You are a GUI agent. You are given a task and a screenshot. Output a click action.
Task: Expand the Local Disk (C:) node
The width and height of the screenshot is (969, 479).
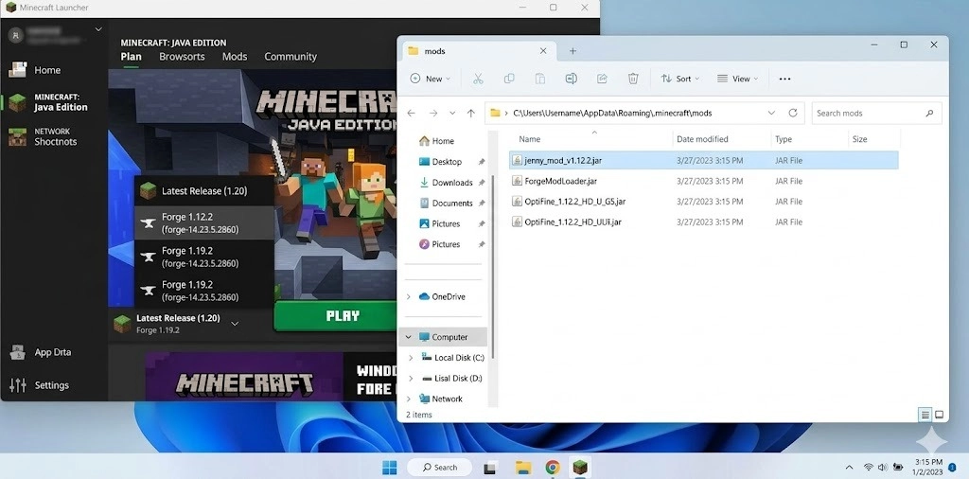coord(411,358)
